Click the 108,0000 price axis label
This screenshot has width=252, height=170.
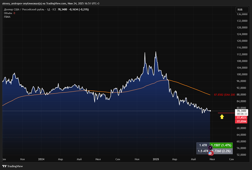point(242,61)
